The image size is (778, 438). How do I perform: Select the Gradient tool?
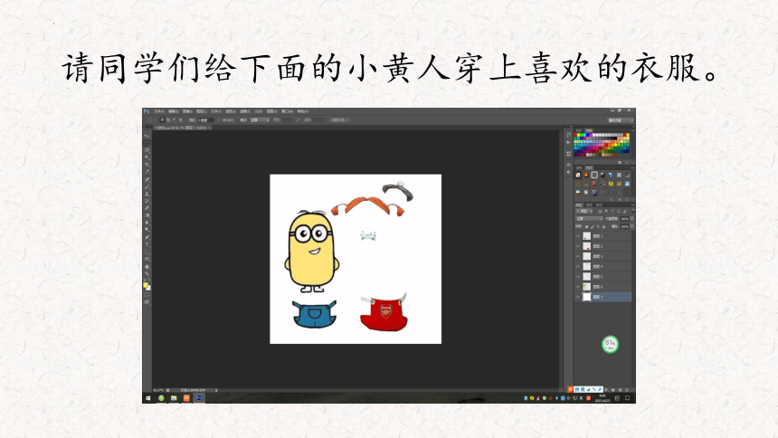(x=147, y=215)
